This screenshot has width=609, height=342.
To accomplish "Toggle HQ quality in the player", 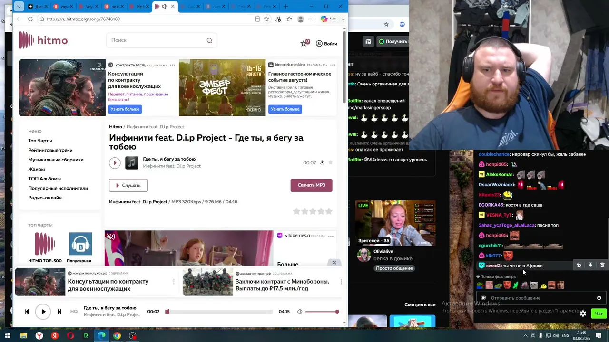I will pyautogui.click(x=74, y=312).
